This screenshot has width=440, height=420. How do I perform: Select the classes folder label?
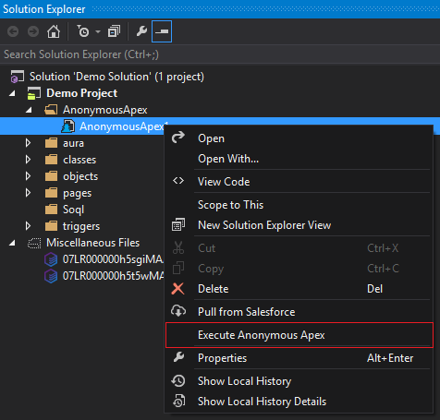pos(79,160)
